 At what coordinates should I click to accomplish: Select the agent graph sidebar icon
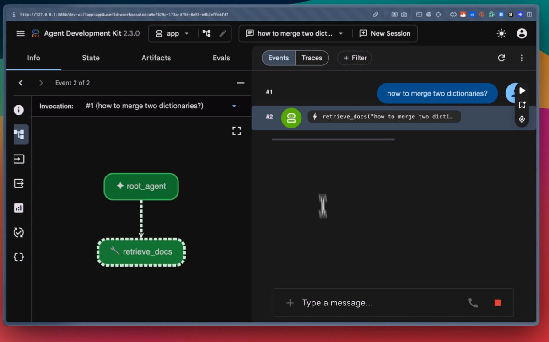(x=19, y=134)
